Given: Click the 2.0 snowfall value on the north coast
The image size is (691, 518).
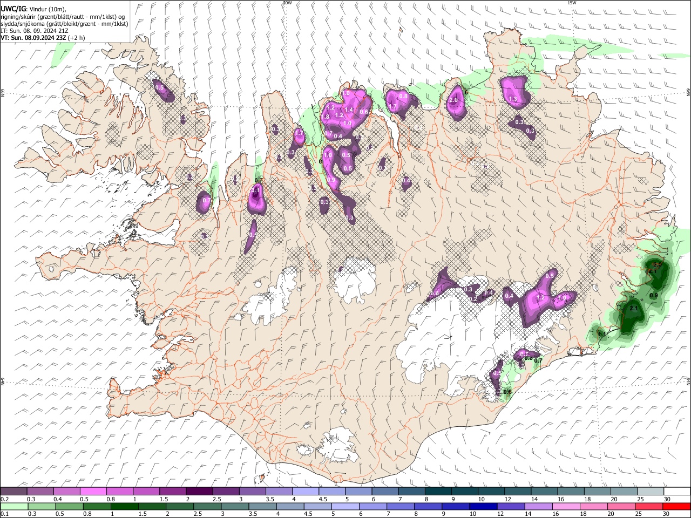Looking at the screenshot, I should [453, 100].
